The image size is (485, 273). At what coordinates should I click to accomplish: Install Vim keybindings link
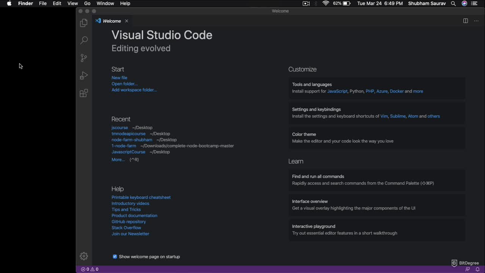pos(384,116)
